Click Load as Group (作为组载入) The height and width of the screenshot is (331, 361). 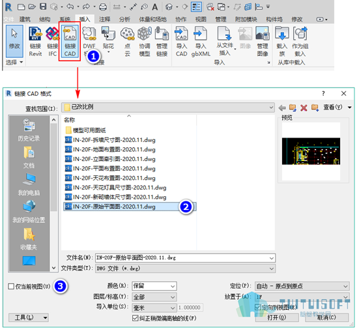tap(300, 42)
